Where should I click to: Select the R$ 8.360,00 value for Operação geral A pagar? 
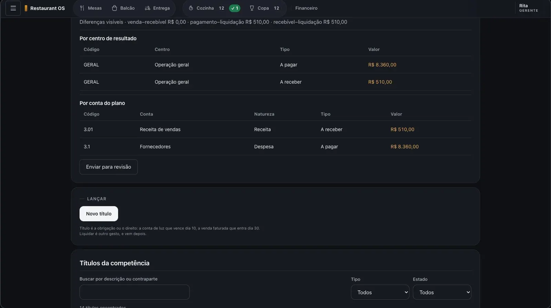click(382, 65)
